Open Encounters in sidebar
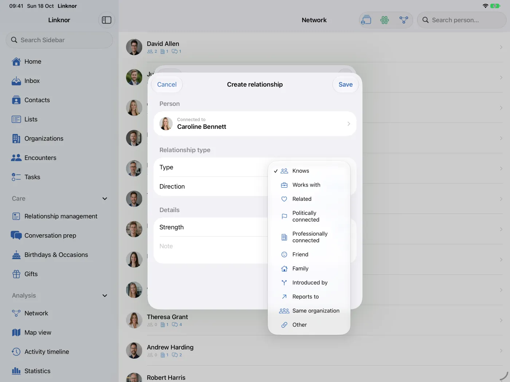Screen dimensions: 510x382 [59, 158]
